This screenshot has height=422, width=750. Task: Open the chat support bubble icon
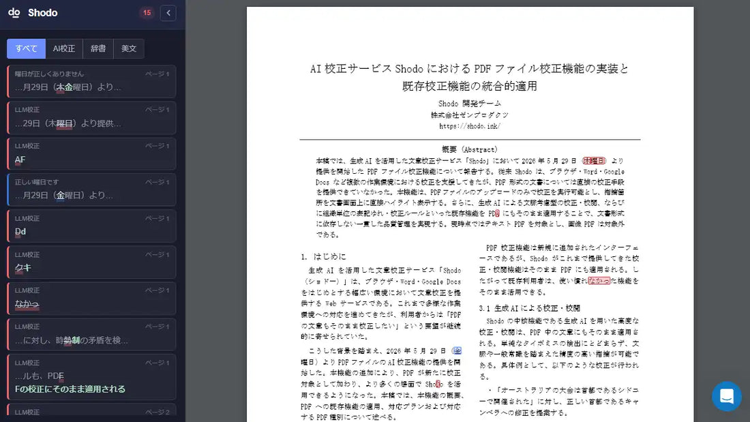tap(727, 396)
